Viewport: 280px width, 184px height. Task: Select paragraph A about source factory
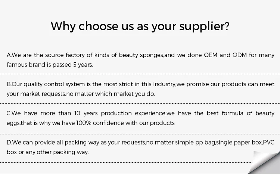140,60
